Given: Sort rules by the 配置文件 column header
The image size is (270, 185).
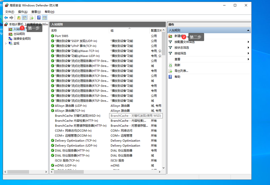Looking at the screenshot, I should 156,30.
